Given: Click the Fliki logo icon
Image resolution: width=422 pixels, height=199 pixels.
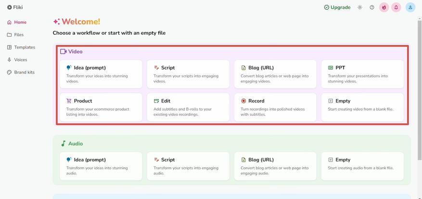Looking at the screenshot, I should tap(10, 8).
